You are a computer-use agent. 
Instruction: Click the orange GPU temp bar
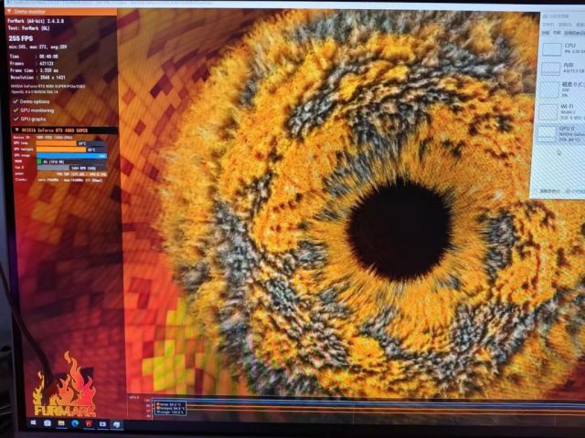pyautogui.click(x=57, y=143)
